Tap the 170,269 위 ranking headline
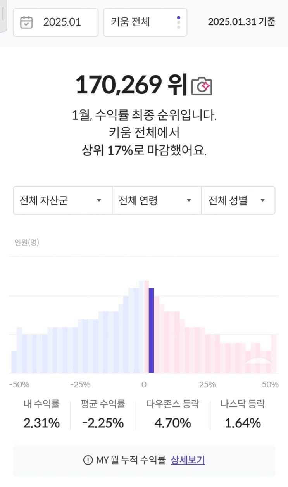The image size is (288, 487). 132,85
